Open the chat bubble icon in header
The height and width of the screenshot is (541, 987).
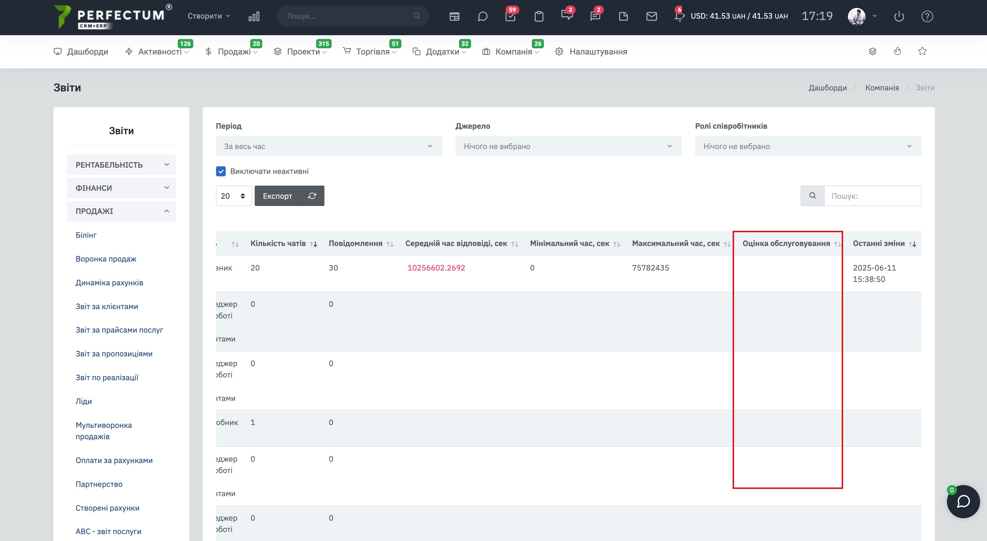click(482, 16)
